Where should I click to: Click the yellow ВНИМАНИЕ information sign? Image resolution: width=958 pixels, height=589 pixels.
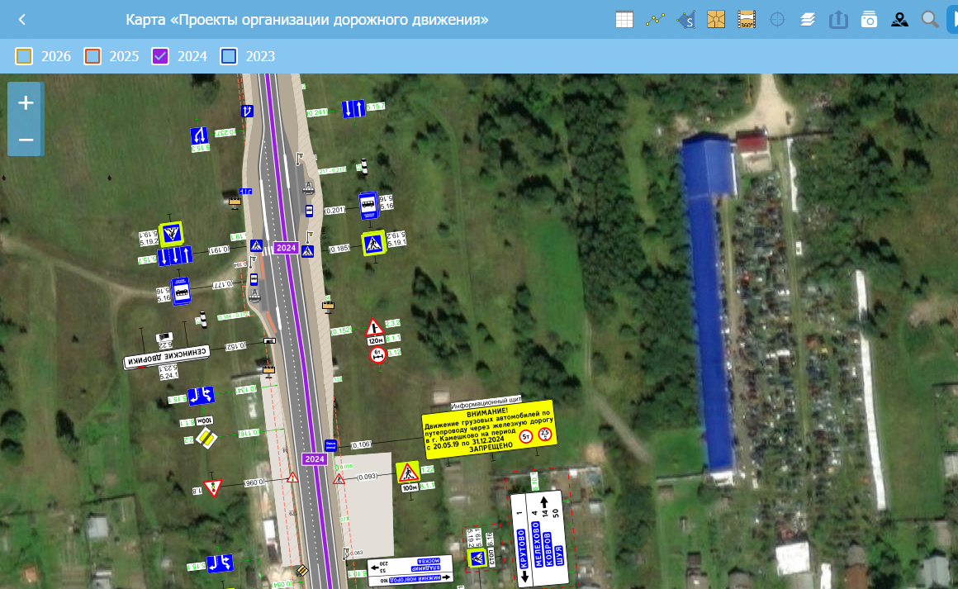489,429
